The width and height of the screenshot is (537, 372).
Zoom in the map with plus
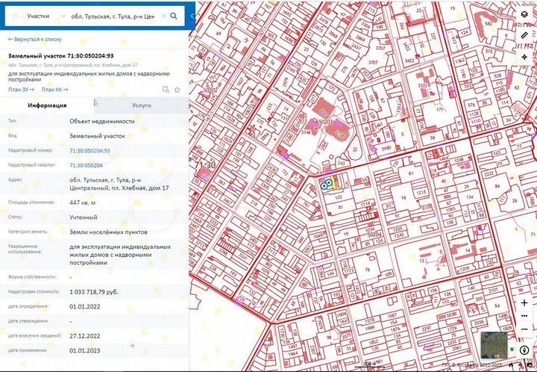[524, 303]
